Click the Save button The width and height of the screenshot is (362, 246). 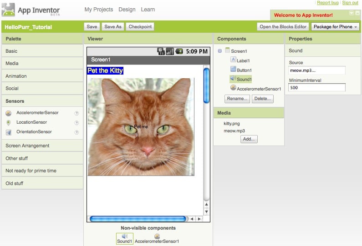coord(92,27)
